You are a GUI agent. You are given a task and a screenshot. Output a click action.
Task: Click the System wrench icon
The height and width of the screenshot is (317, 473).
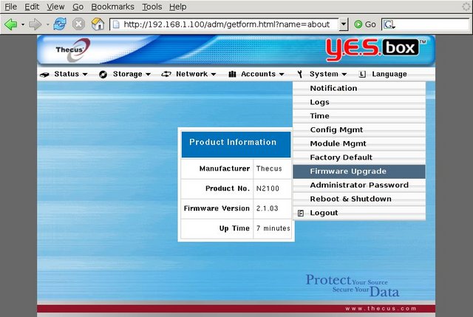coord(299,74)
